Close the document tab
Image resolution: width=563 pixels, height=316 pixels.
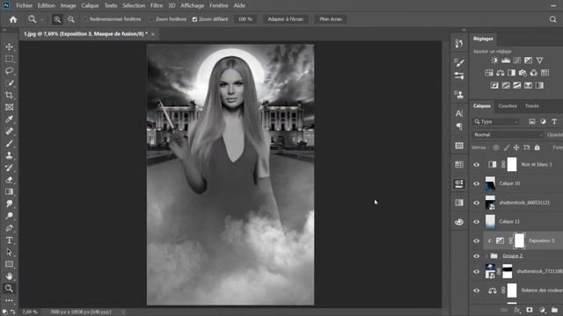153,34
